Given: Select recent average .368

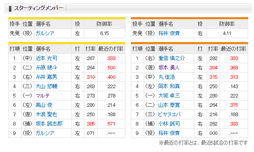Looking at the screenshot, I should 234,68.
